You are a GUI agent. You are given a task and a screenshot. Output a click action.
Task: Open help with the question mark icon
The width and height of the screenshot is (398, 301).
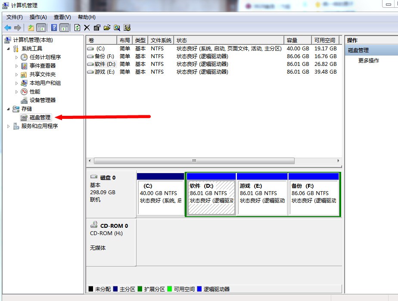54,28
